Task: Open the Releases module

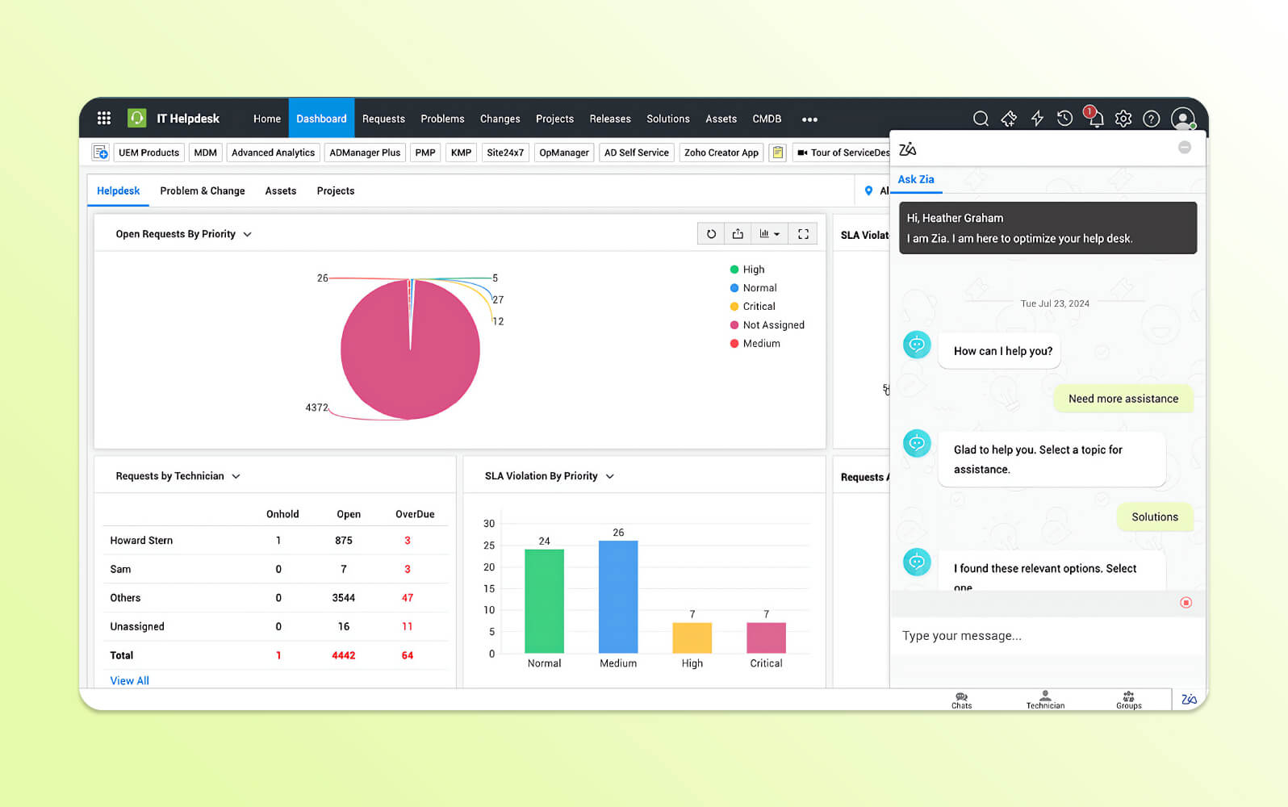Action: point(610,119)
